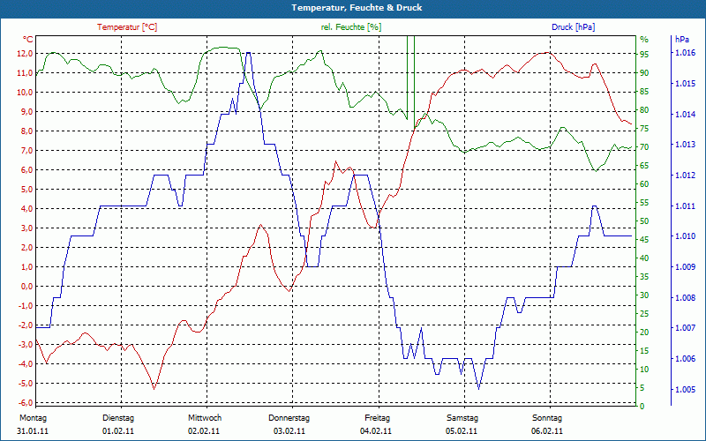Select the date '01.02.11'
706x441 pixels.
[x=118, y=431]
